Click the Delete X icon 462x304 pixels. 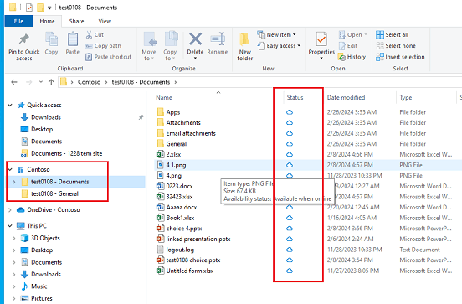click(x=195, y=39)
